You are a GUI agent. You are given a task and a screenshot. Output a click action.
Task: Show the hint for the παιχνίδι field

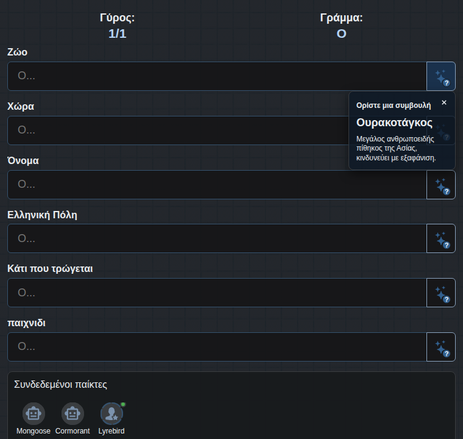click(x=441, y=347)
